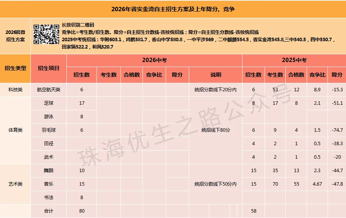Click the QR code image

pyautogui.click(x=46, y=34)
